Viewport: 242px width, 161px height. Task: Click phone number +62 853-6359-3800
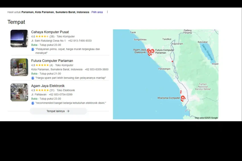pos(97,69)
